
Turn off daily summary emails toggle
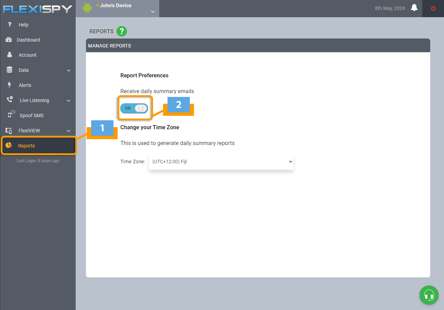tap(134, 108)
